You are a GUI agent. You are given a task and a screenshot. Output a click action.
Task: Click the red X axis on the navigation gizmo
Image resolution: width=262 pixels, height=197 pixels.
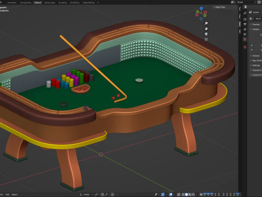tap(205, 12)
